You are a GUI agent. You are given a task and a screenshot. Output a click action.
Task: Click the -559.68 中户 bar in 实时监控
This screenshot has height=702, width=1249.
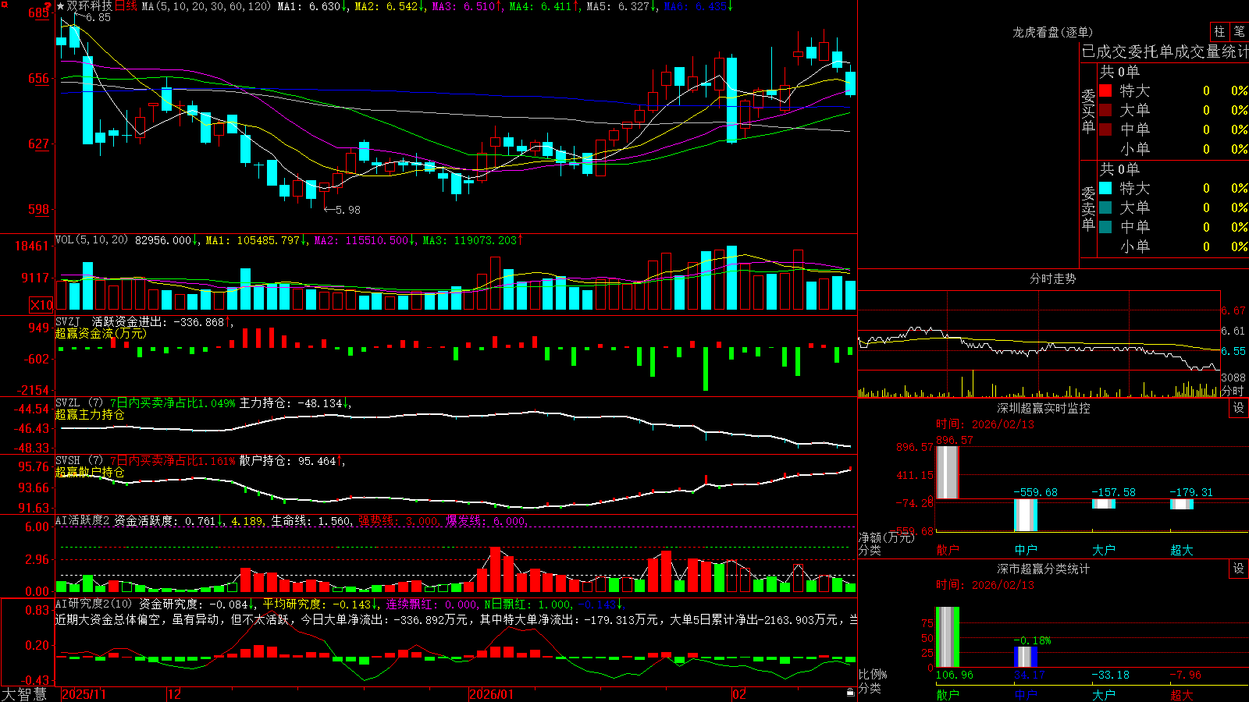(x=1026, y=515)
